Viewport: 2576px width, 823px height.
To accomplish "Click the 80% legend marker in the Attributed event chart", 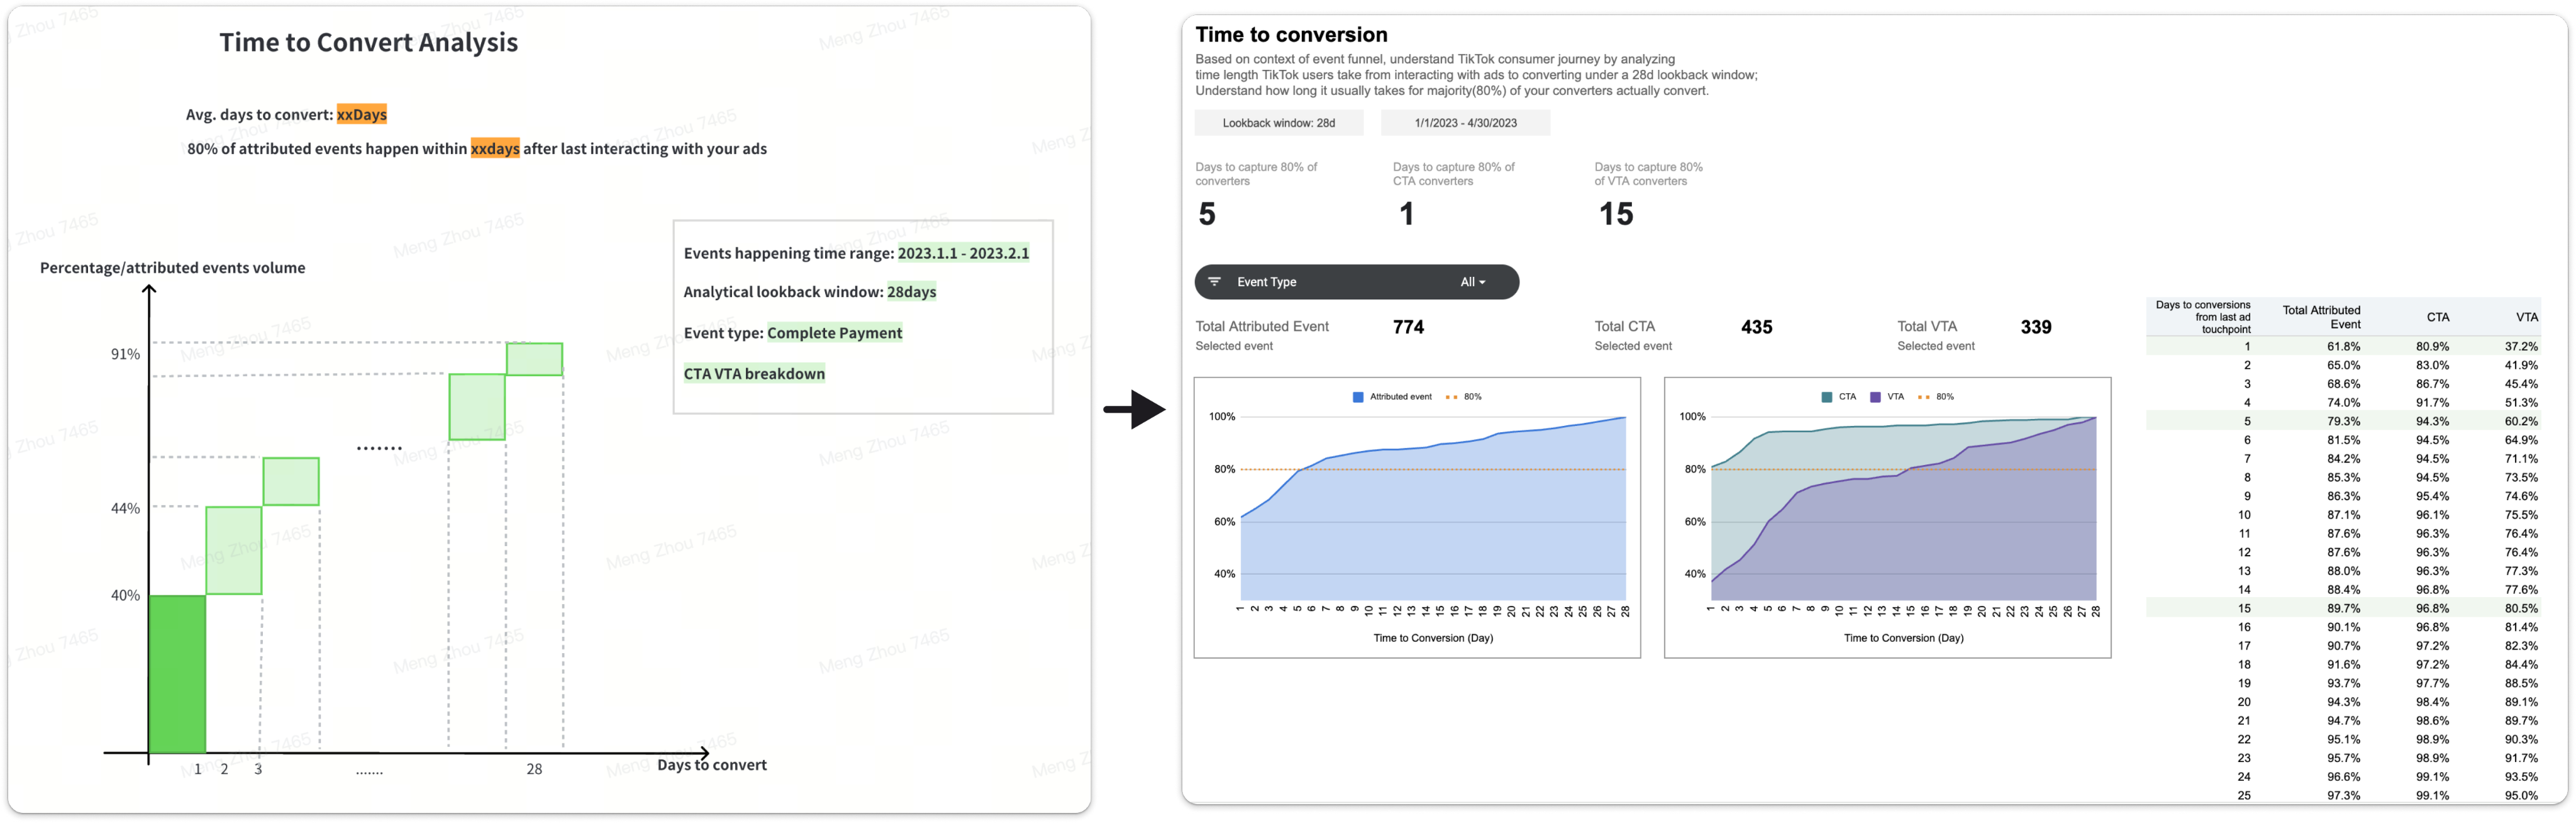I will (x=1451, y=397).
